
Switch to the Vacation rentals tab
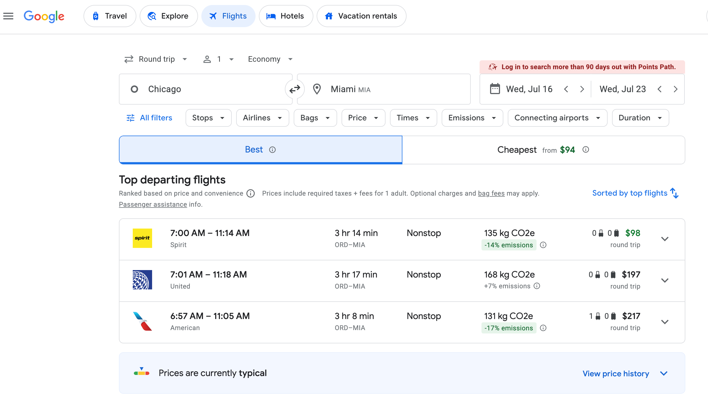361,16
